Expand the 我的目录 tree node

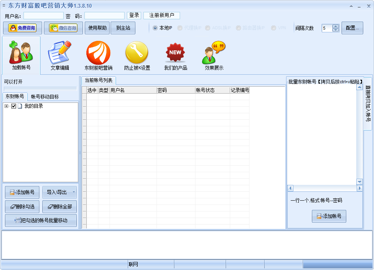[6, 106]
